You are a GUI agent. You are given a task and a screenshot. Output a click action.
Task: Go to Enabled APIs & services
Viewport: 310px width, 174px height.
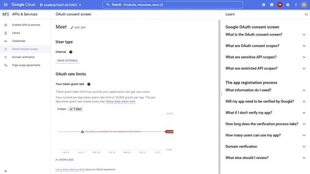pyautogui.click(x=26, y=25)
